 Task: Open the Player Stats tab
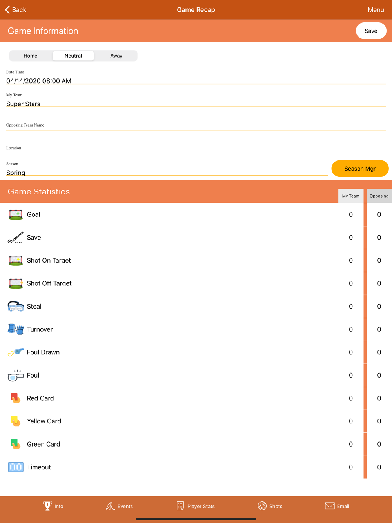(x=196, y=506)
